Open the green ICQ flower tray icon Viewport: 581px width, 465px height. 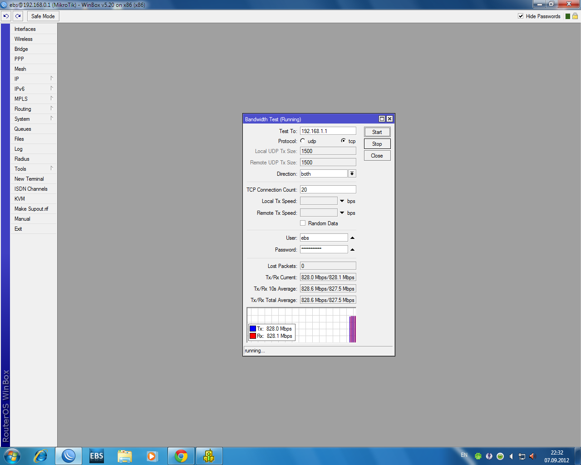click(x=478, y=456)
